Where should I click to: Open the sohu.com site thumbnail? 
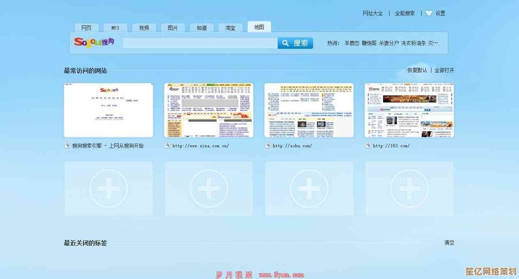tap(309, 110)
